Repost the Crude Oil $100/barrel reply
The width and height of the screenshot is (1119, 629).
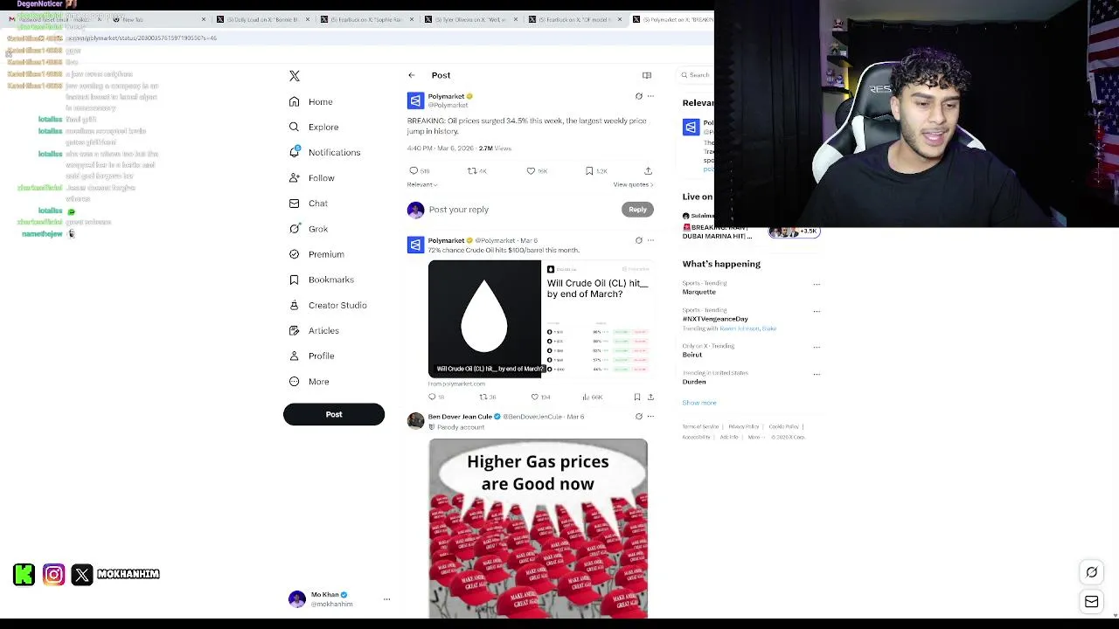coord(487,397)
